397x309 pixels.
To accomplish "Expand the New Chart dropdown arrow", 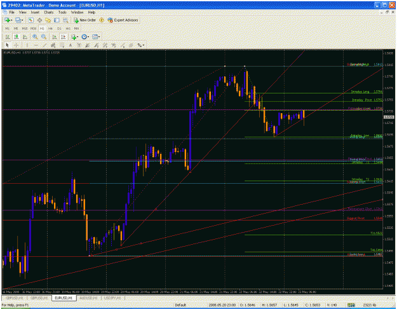I will click(x=11, y=20).
